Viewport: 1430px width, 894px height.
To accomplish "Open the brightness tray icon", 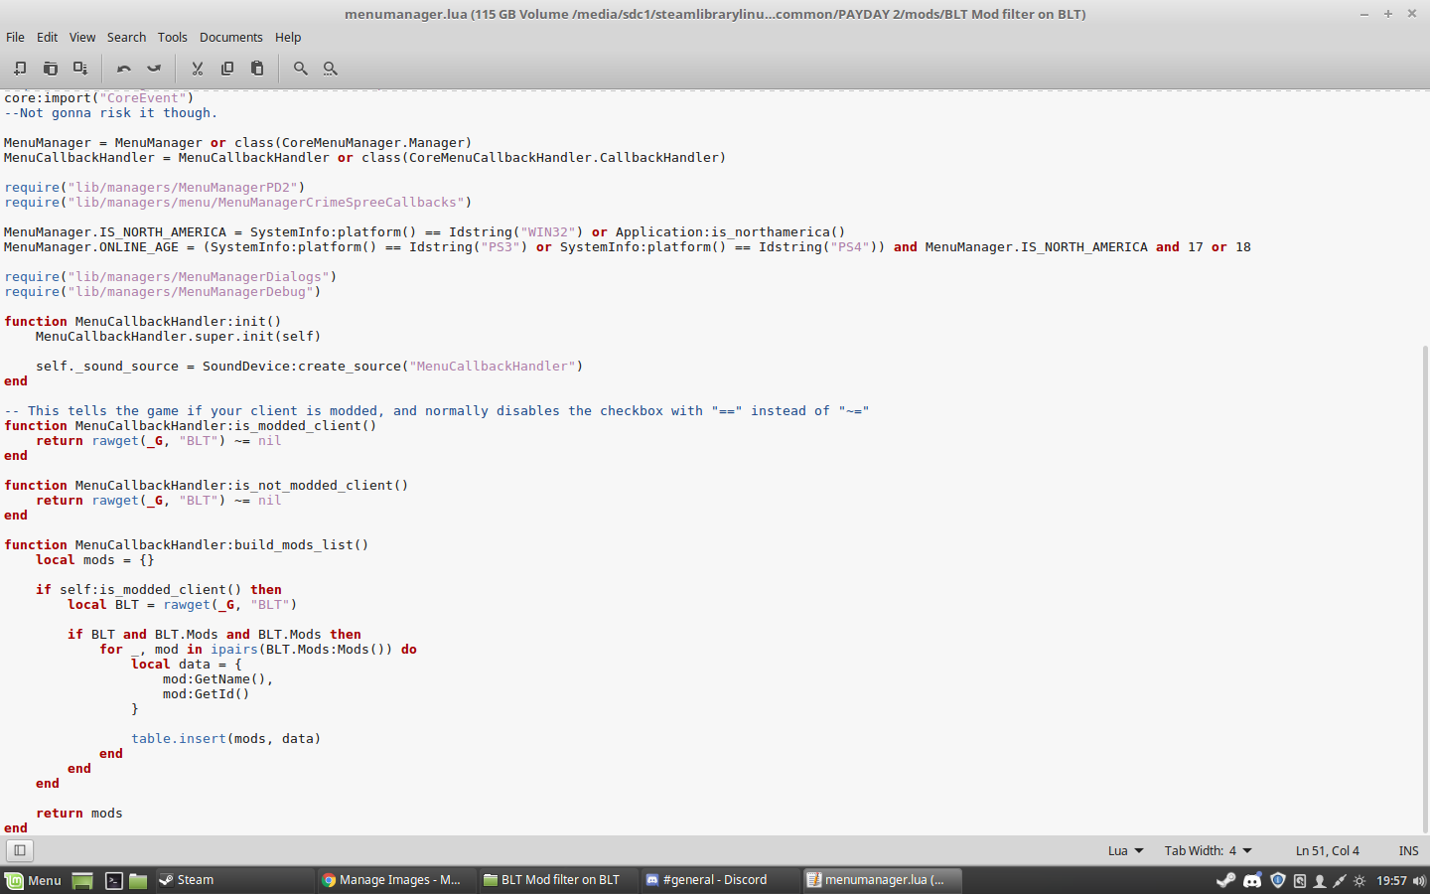I will (x=1359, y=880).
